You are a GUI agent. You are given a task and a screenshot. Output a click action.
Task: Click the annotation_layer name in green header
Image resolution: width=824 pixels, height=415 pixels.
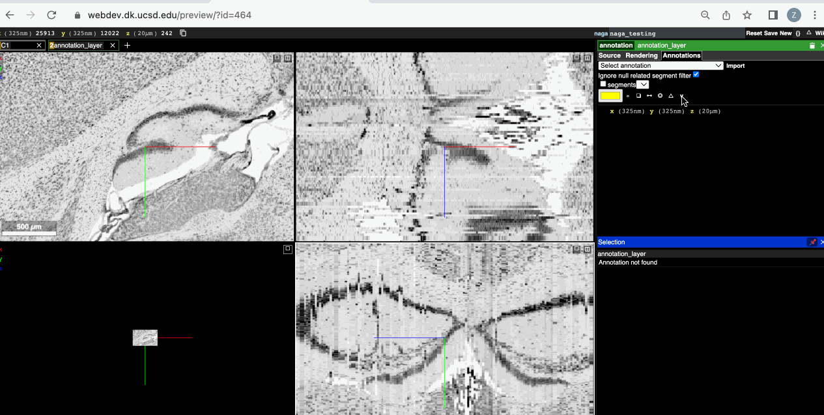point(661,46)
